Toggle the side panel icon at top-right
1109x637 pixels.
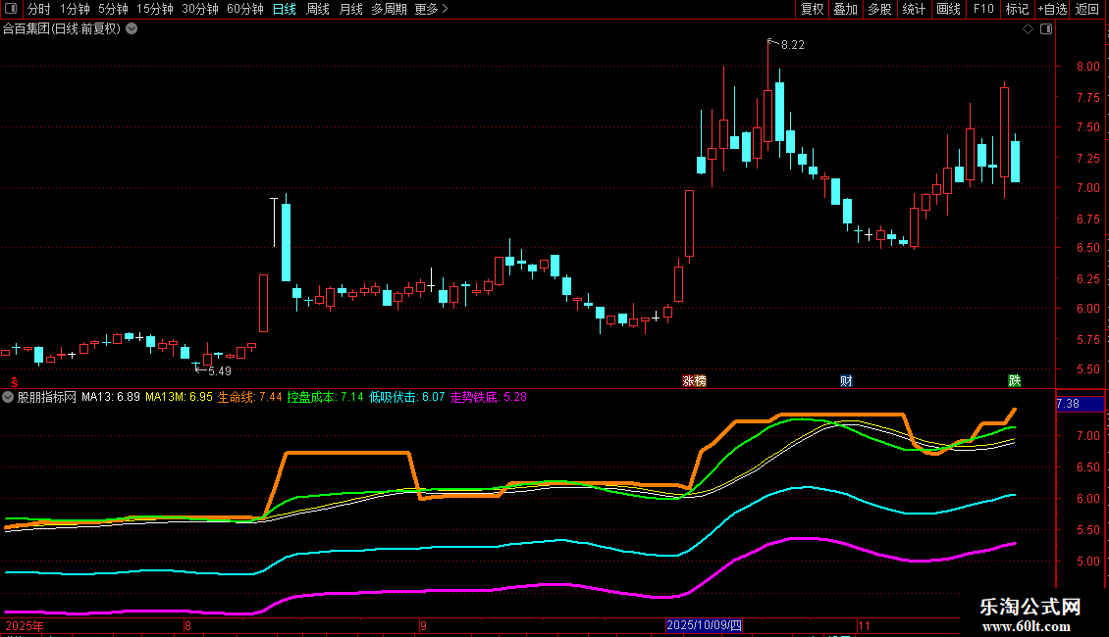pos(1044,29)
